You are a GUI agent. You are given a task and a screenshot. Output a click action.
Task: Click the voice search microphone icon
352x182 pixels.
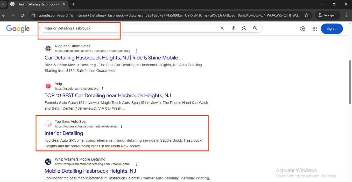coord(234,28)
